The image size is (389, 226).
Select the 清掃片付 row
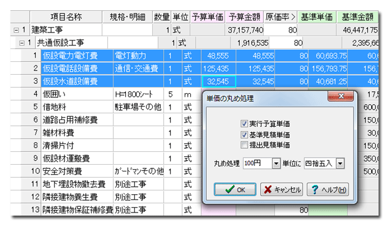77,146
